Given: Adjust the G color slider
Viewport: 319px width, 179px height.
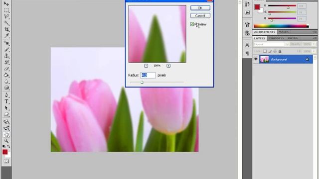Looking at the screenshot, I should click(x=282, y=12).
